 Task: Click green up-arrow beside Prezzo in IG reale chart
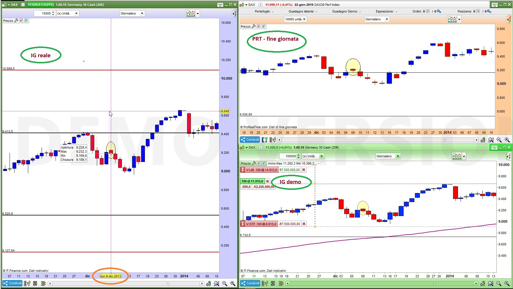[26, 21]
